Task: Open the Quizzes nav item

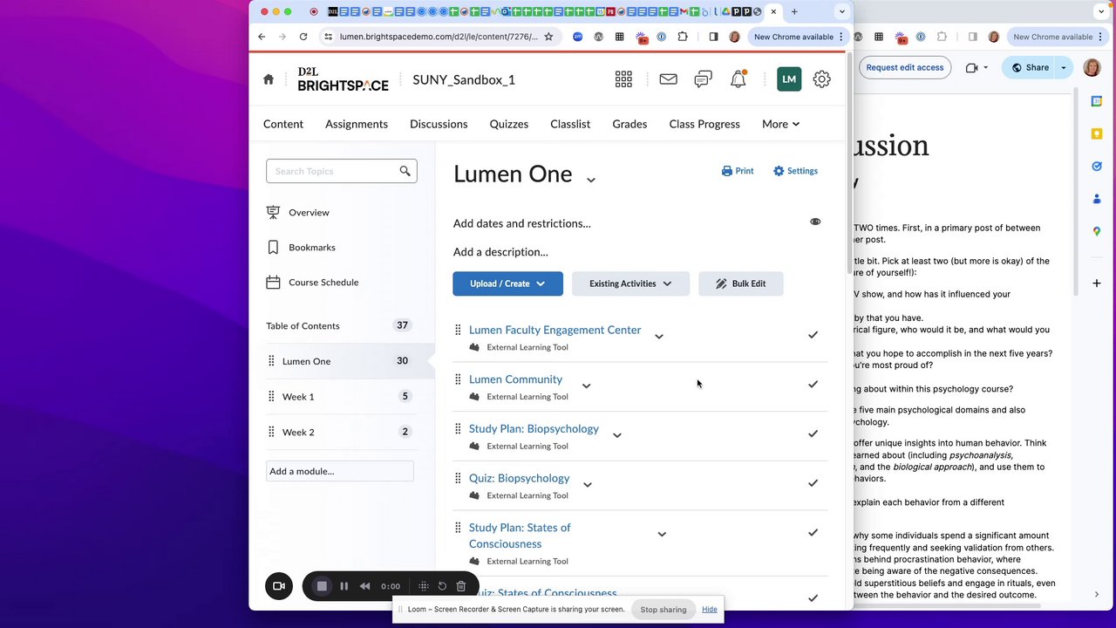Action: click(x=509, y=124)
